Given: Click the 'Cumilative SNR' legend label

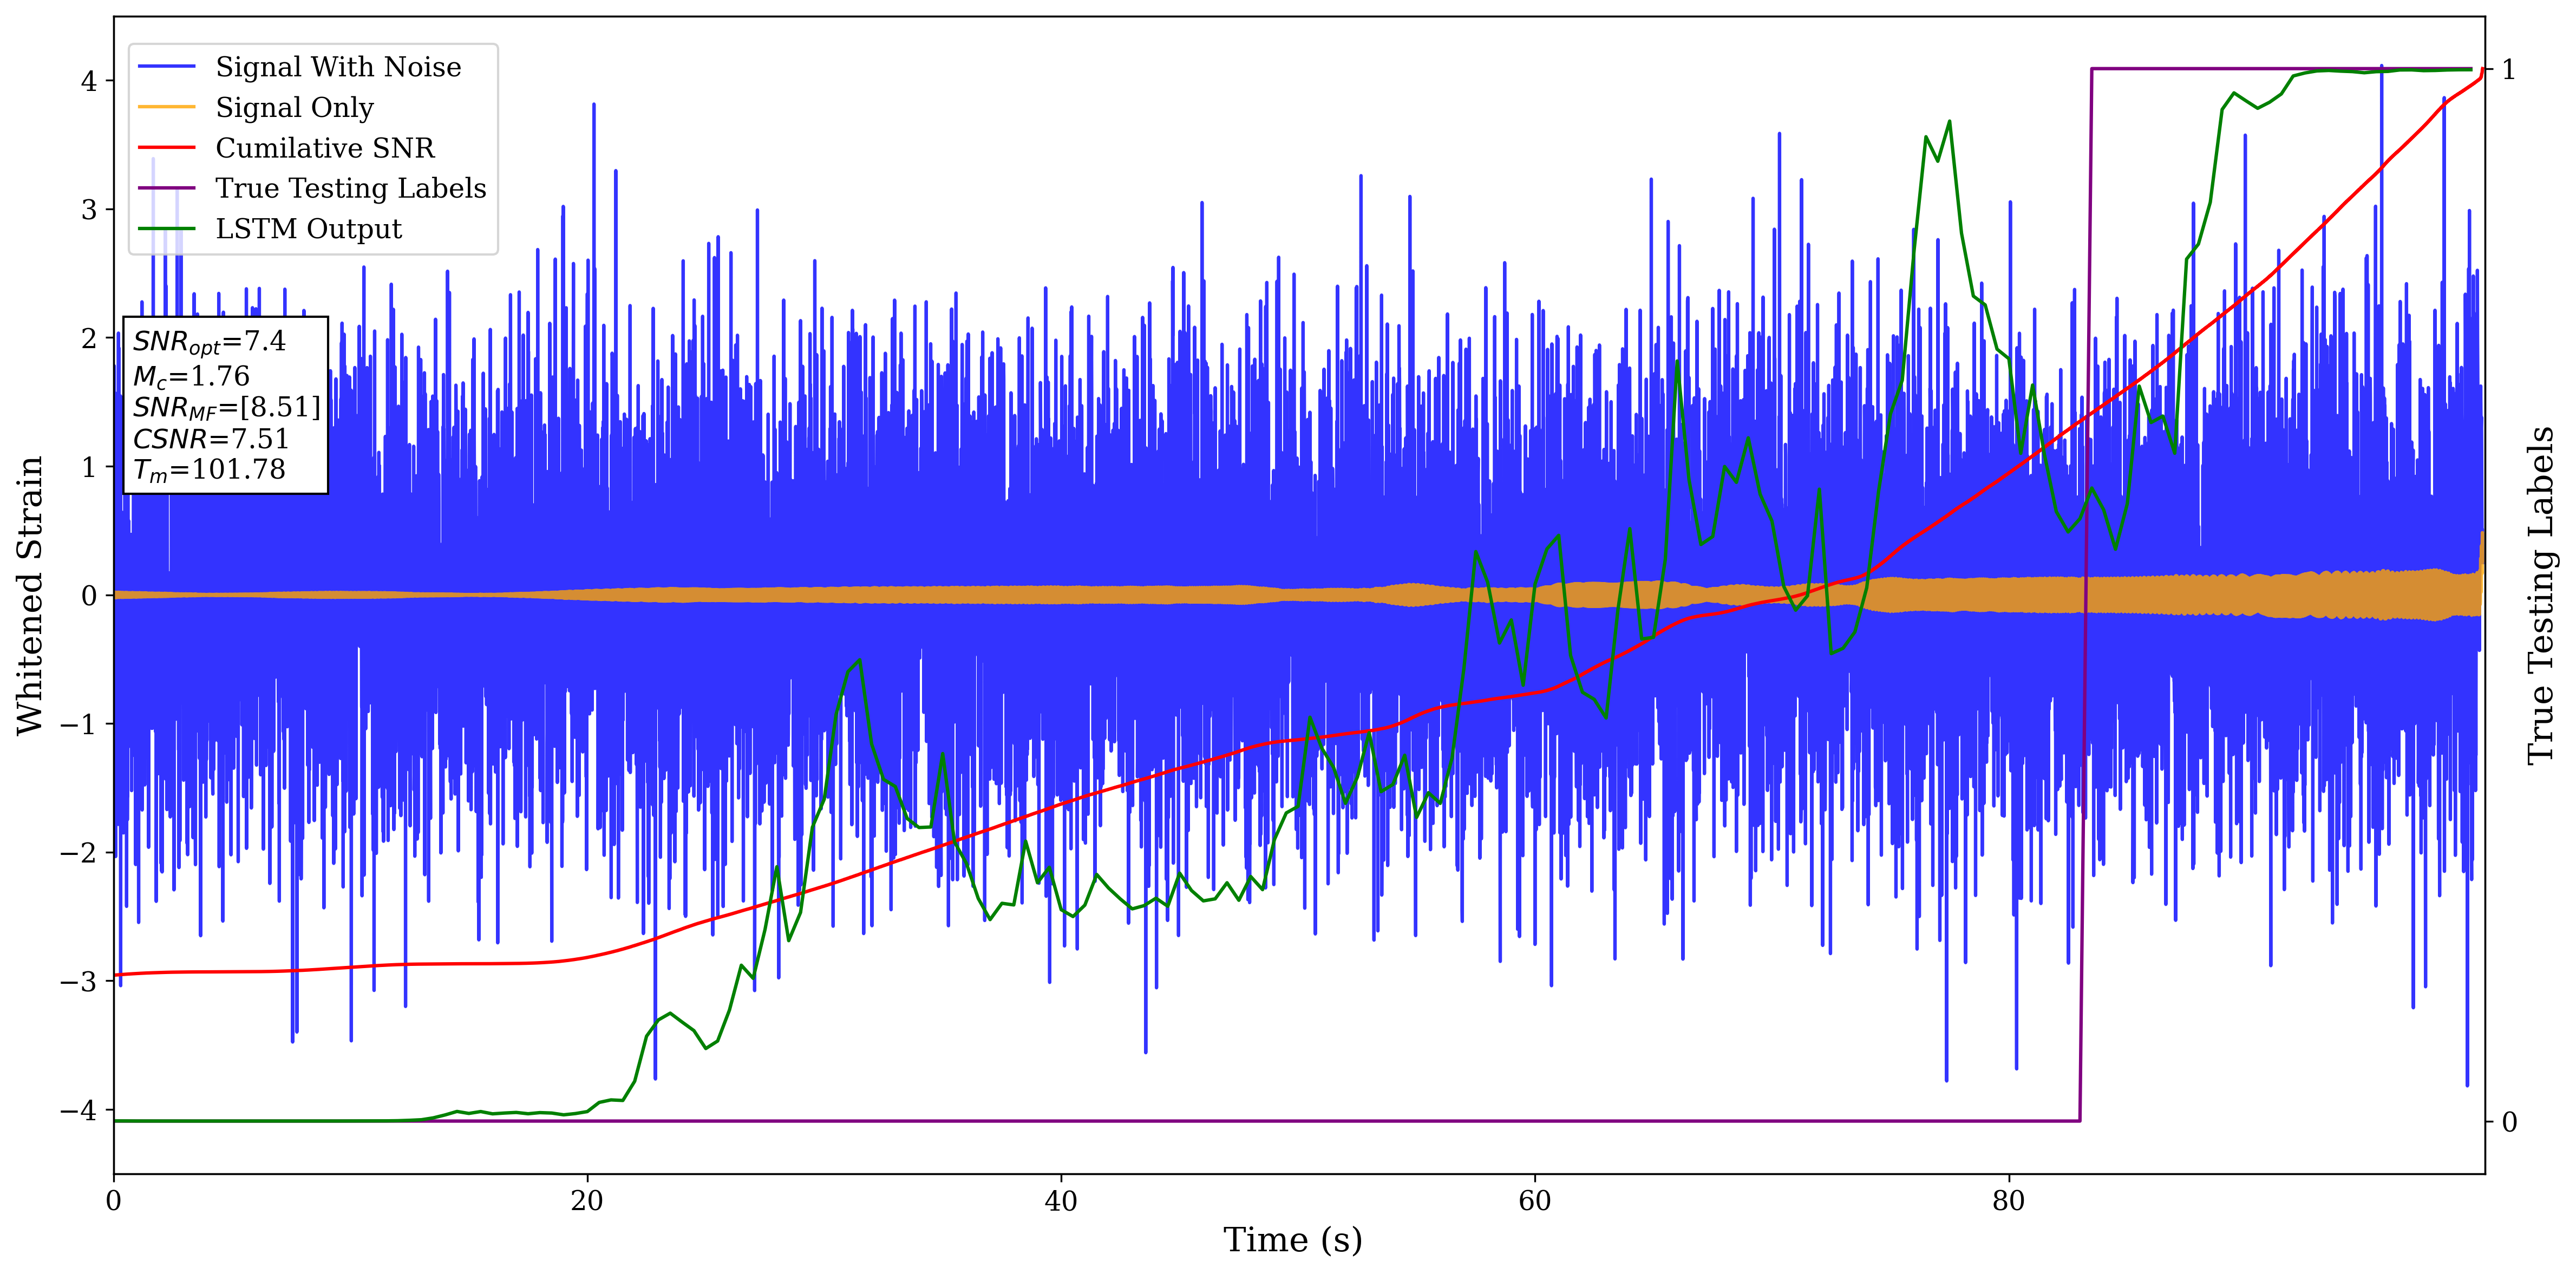Looking at the screenshot, I should point(325,148).
